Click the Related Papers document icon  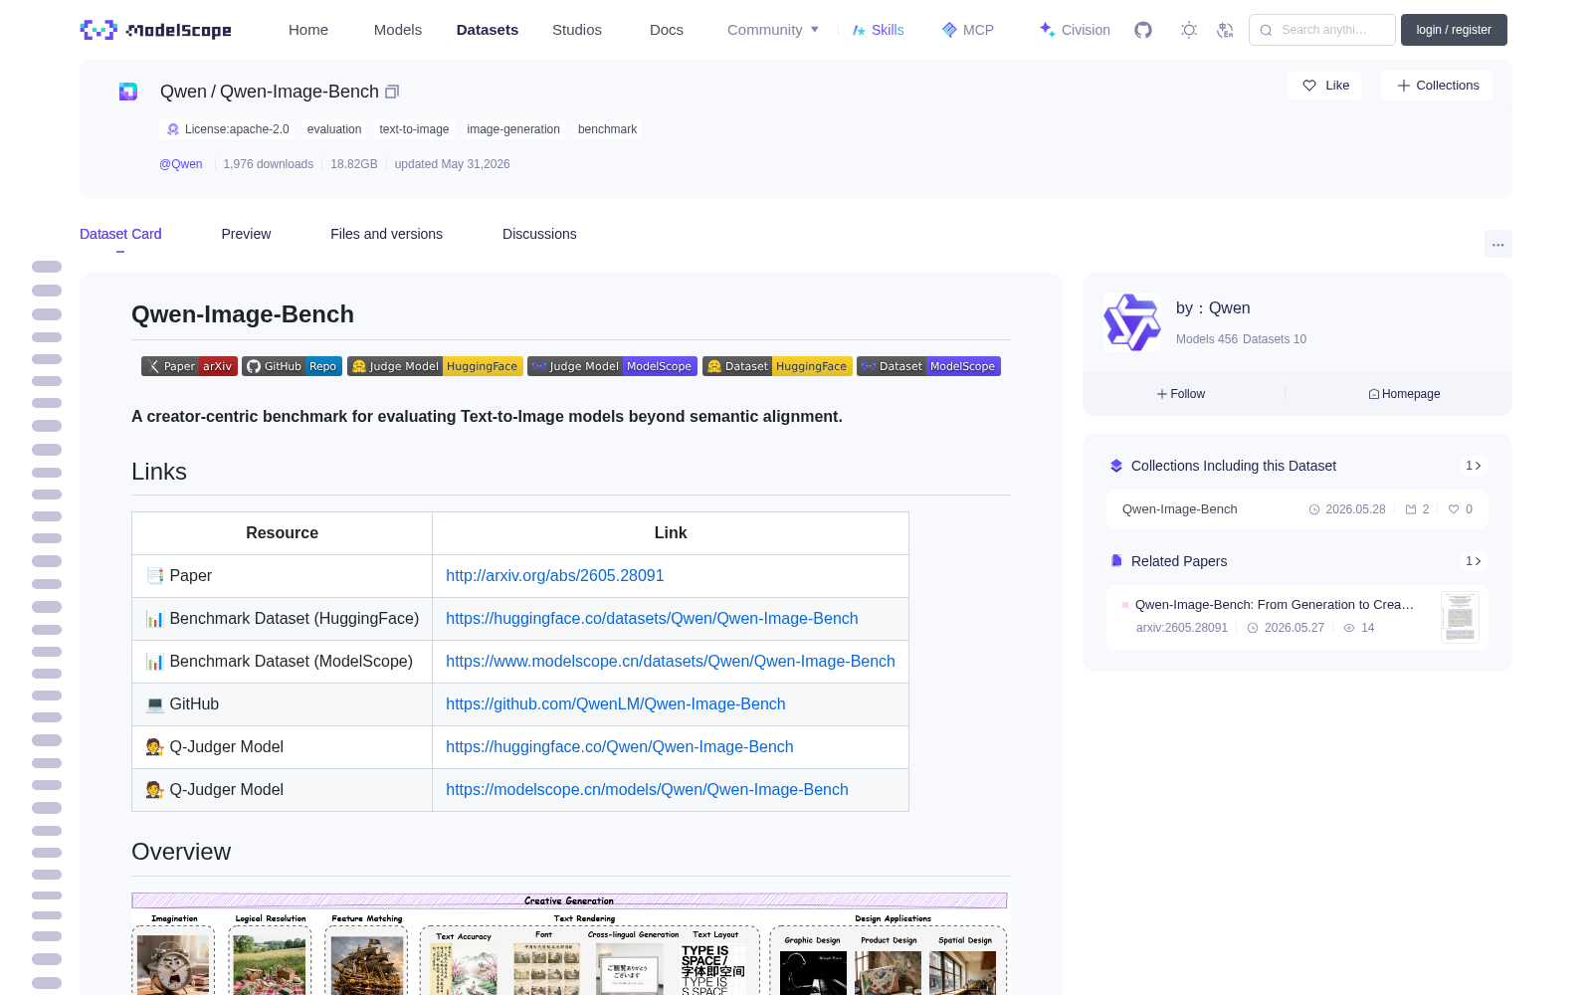(1116, 561)
